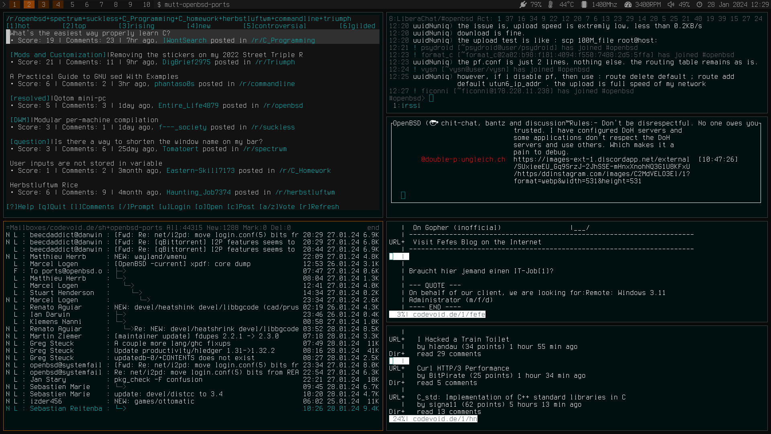Open the [?]Help command
This screenshot has width=771, height=434.
pos(20,207)
